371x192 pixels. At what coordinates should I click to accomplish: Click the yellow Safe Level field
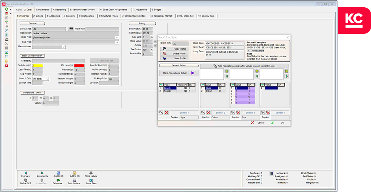38,66
